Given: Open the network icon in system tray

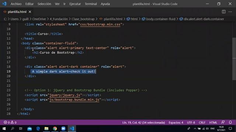Looking at the screenshot, I should pos(204,129).
